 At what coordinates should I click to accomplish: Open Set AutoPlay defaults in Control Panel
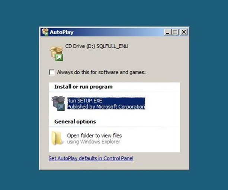point(91,158)
